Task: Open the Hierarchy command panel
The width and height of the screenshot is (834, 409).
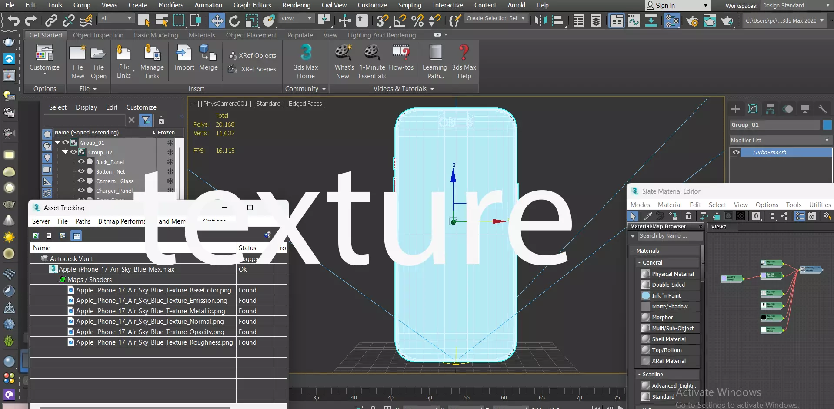Action: [770, 109]
